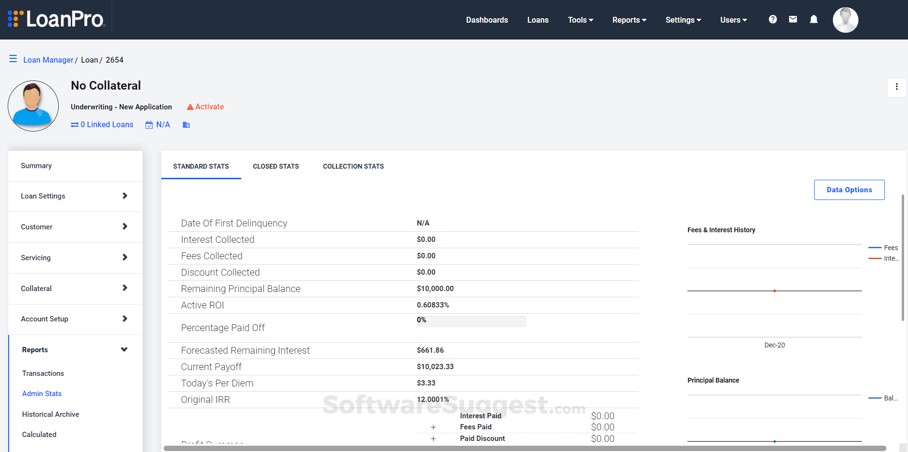This screenshot has width=908, height=452.
Task: Open the mail inbox icon
Action: [793, 19]
